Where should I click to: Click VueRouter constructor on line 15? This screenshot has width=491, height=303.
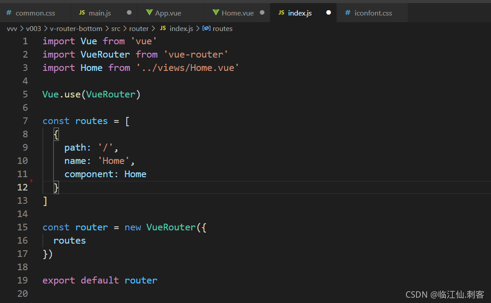coord(171,227)
